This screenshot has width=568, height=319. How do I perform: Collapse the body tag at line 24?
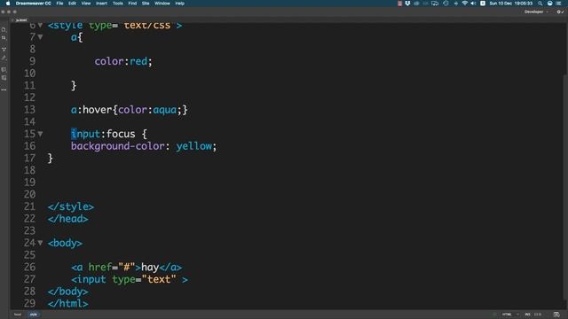(40, 243)
